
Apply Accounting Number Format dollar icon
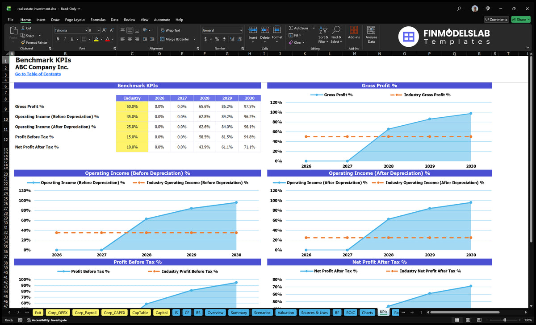pyautogui.click(x=205, y=39)
